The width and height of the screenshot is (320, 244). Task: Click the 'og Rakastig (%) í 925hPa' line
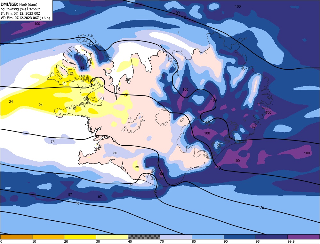[x=20, y=9]
